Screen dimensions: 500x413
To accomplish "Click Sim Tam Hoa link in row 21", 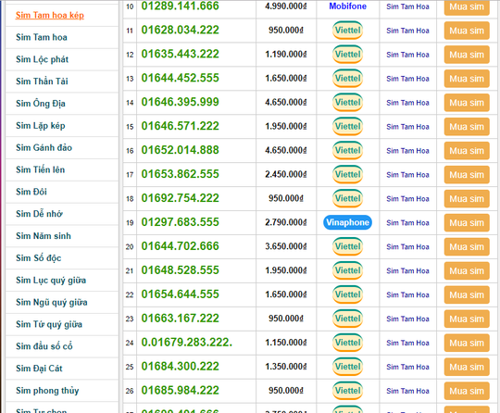I will (407, 270).
